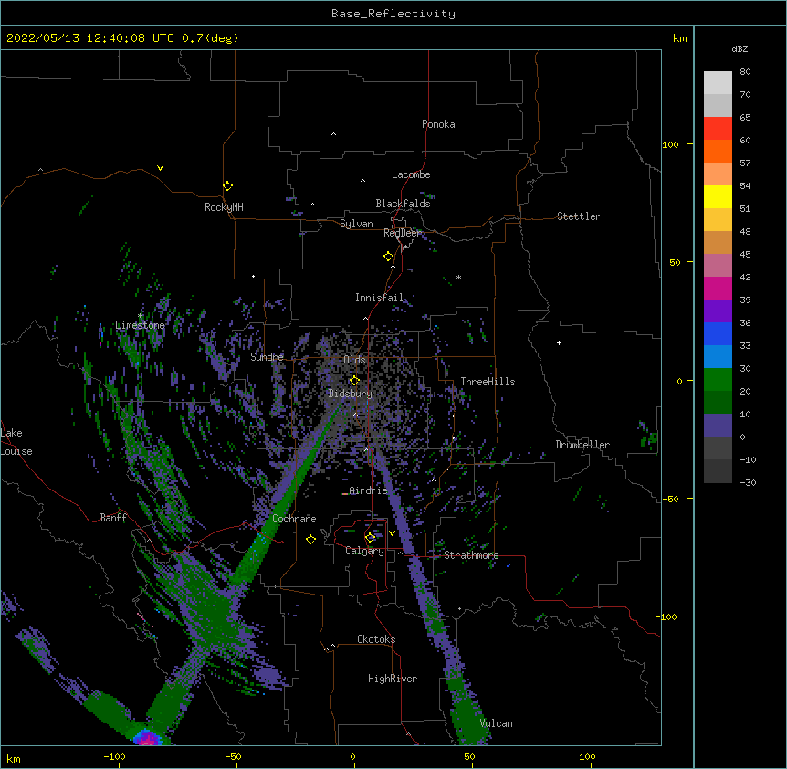787x769 pixels.
Task: Click the Blackfalds city label
Action: (x=403, y=204)
